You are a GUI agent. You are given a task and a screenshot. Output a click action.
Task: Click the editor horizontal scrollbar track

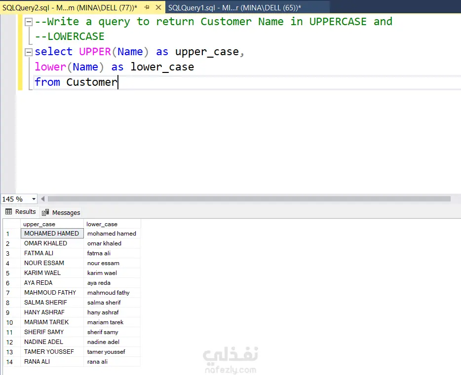249,199
